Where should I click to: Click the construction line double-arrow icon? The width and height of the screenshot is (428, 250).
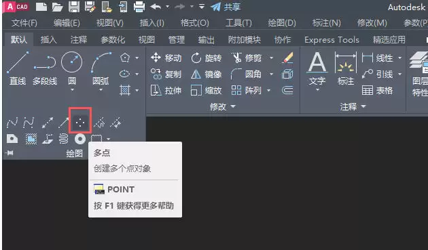click(x=48, y=123)
